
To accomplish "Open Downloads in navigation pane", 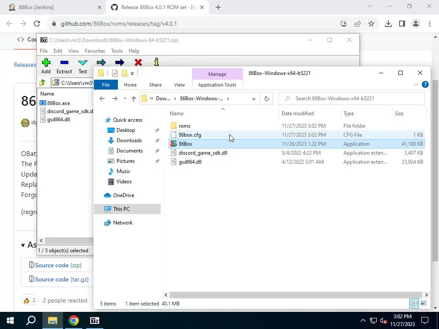I will pos(129,141).
